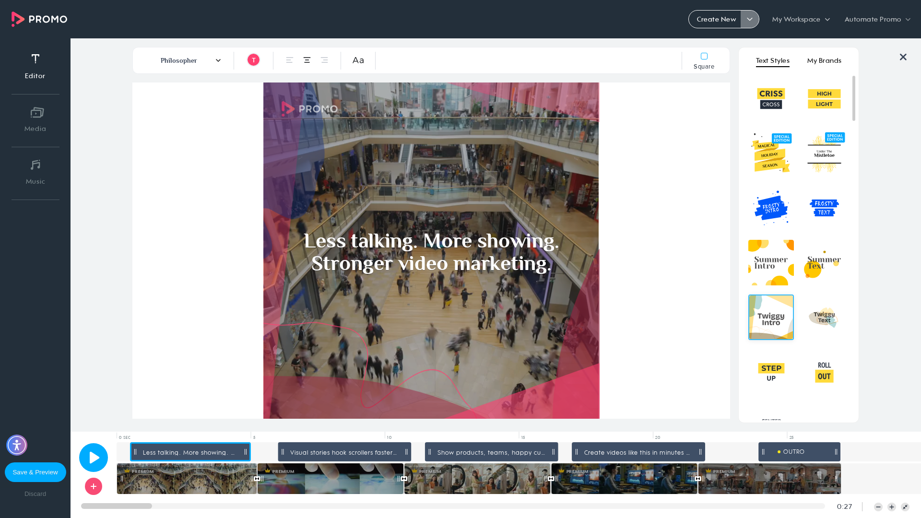
Task: Align text to the left
Action: coord(290,60)
